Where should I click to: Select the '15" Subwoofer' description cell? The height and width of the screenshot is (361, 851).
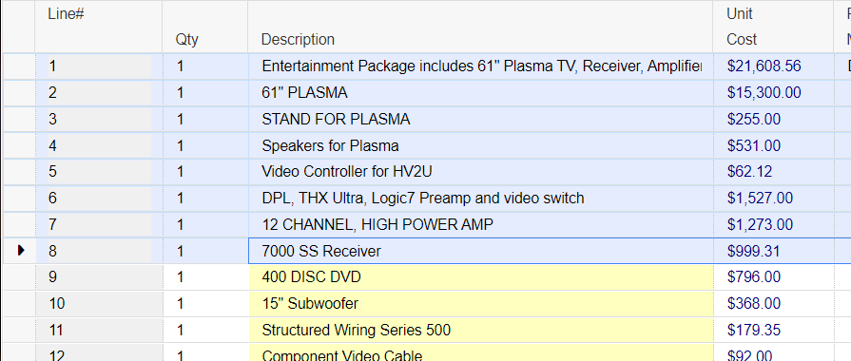tap(480, 304)
